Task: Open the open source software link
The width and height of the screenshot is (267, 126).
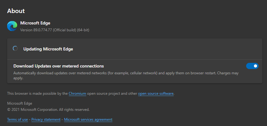Action: [x=156, y=93]
